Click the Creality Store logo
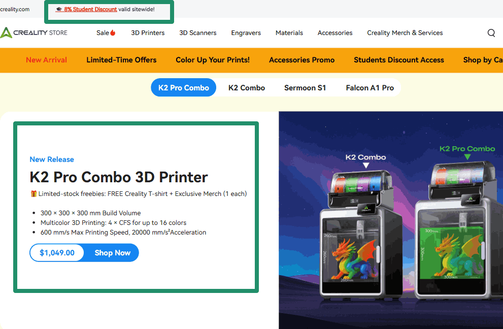This screenshot has height=329, width=503. [33, 32]
